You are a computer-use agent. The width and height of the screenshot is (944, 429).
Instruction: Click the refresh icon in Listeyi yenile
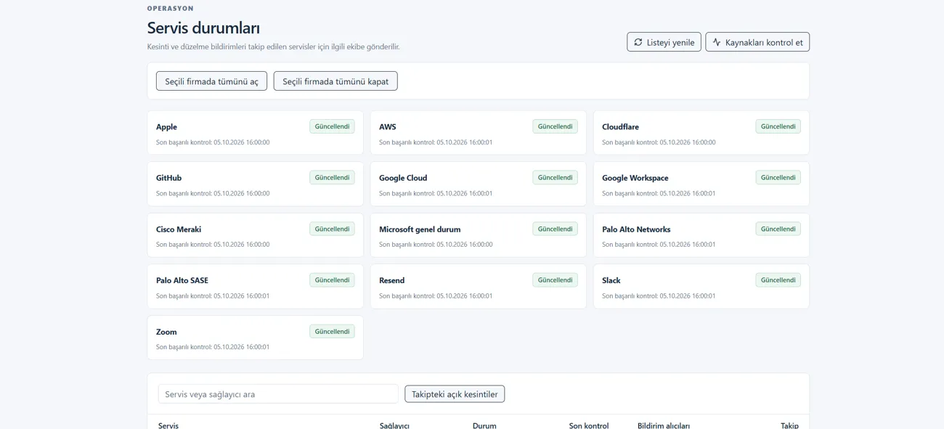pos(638,42)
